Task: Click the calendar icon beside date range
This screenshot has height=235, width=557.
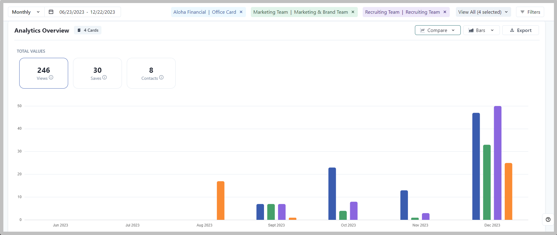Action: point(51,12)
